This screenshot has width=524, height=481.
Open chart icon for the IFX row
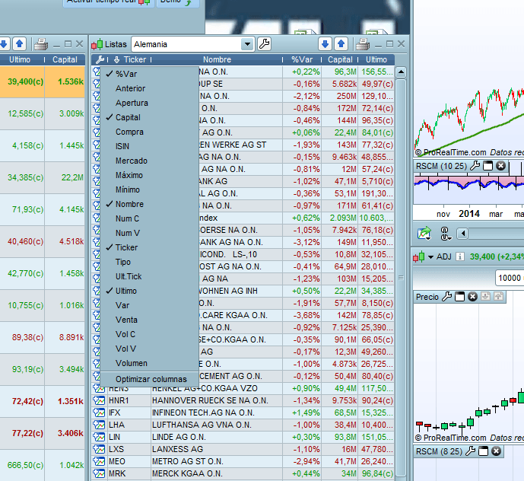point(99,413)
